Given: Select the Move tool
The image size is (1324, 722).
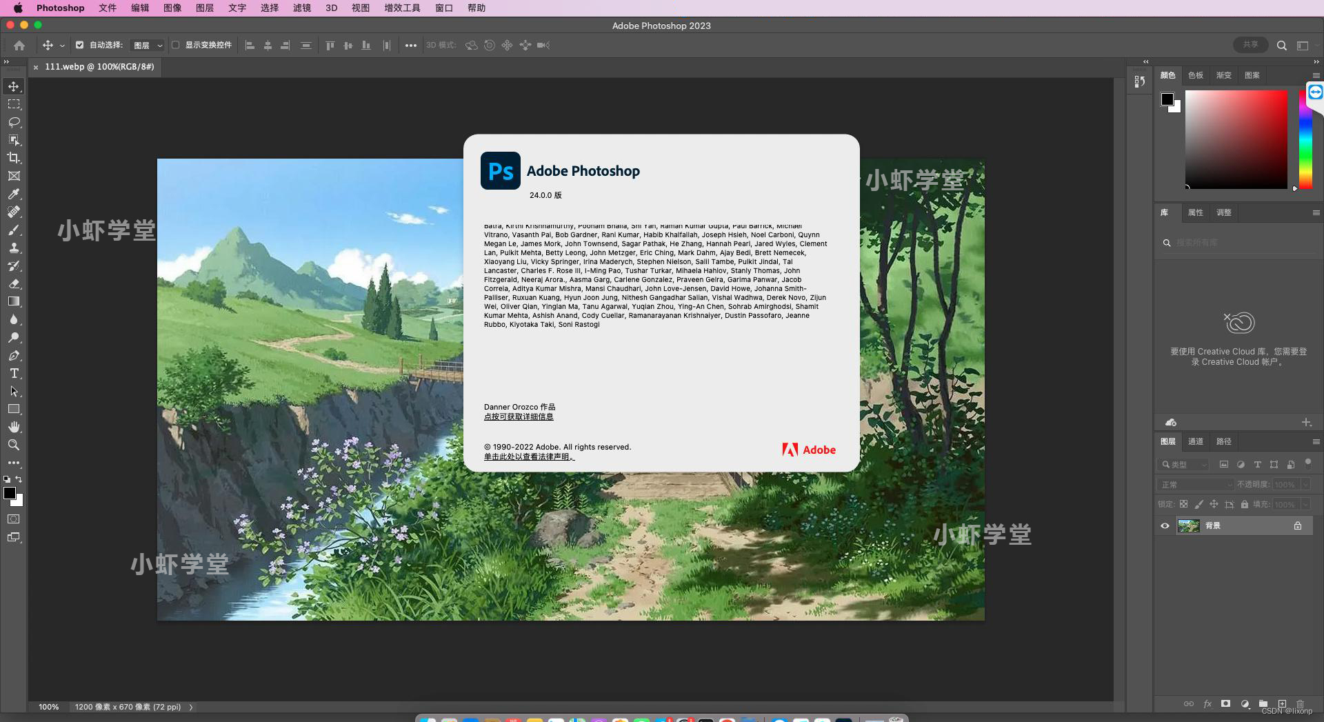Looking at the screenshot, I should pyautogui.click(x=14, y=86).
